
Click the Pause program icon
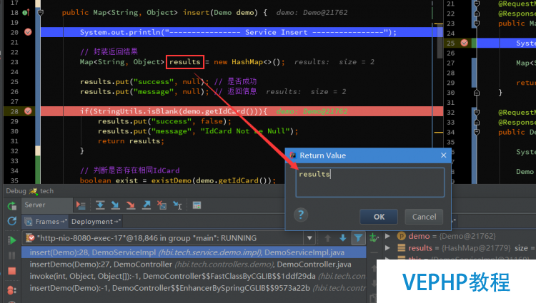tap(12, 256)
